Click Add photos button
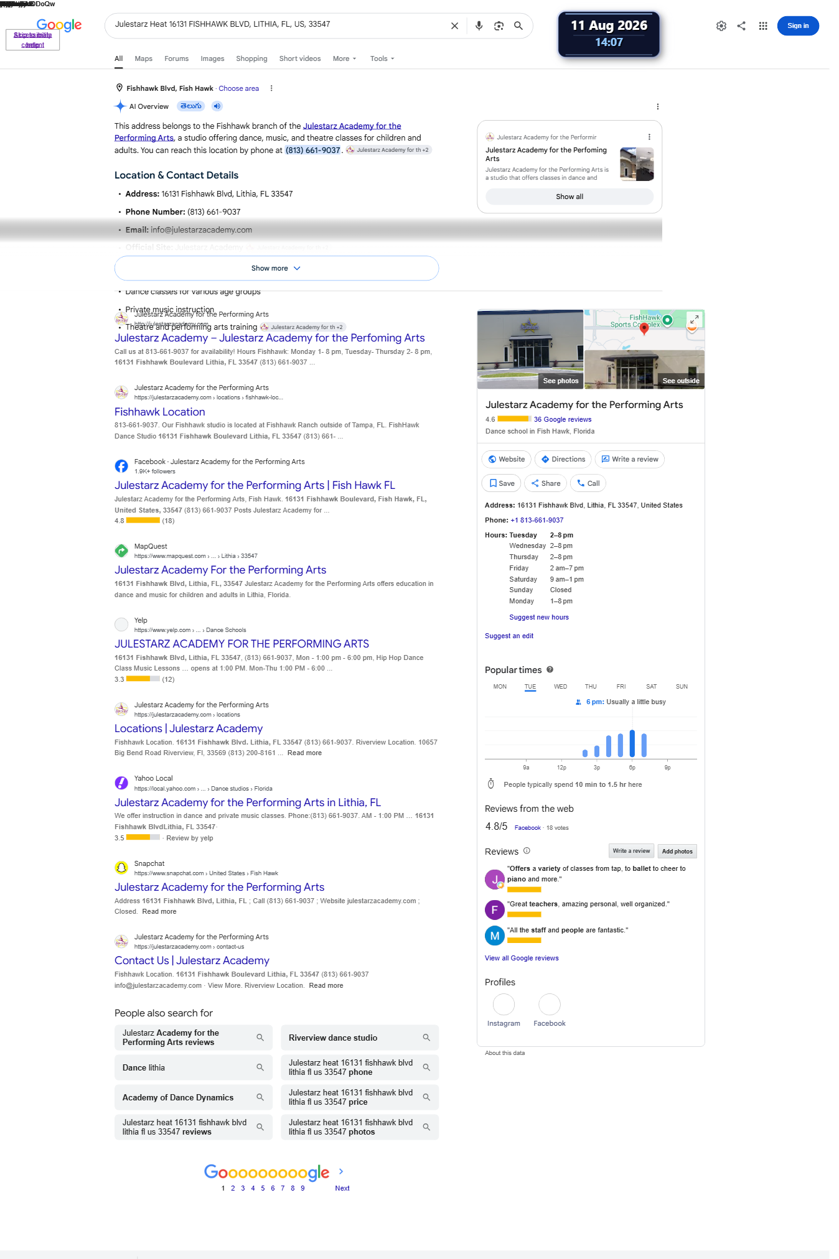Viewport: 839px width, 1259px height. tap(677, 851)
